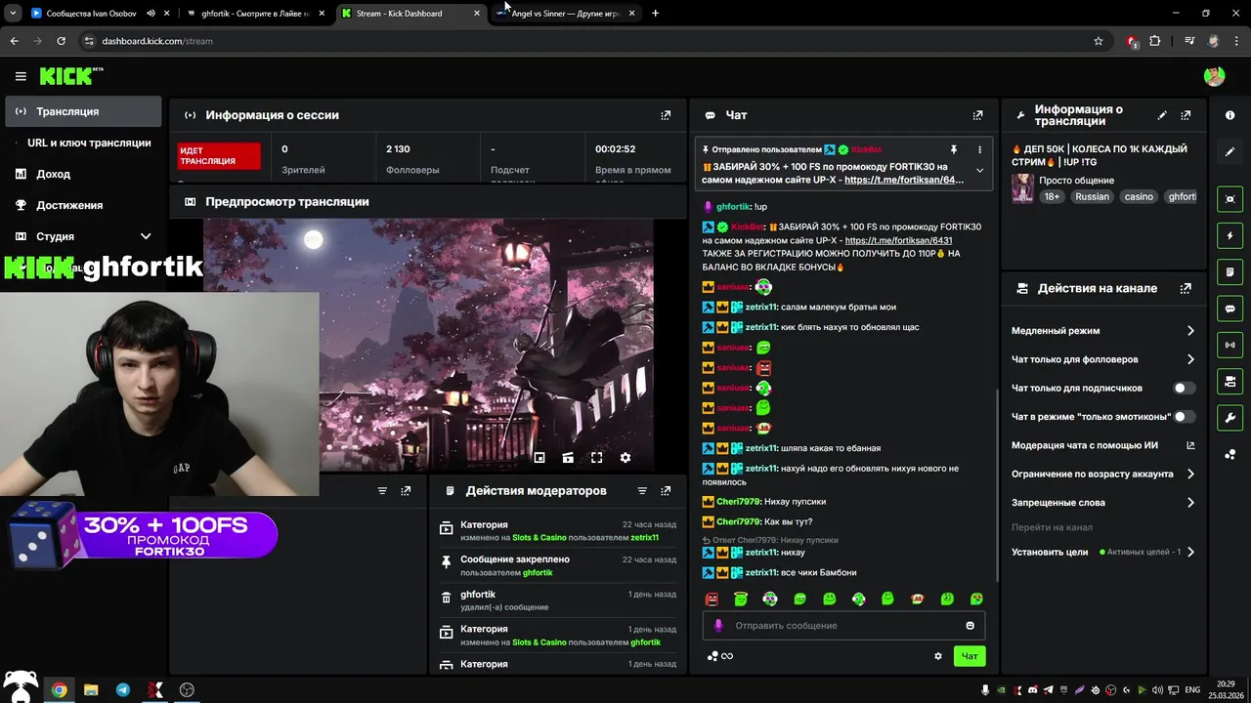The height and width of the screenshot is (703, 1251).
Task: Click the screen capture icon in right sidebar
Action: (1229, 198)
